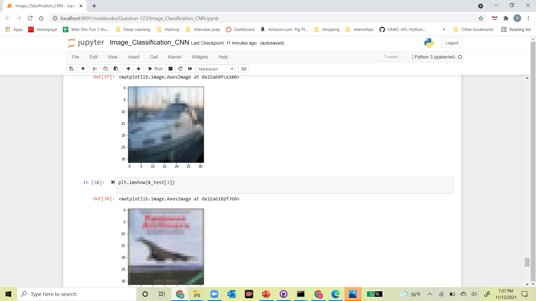
Task: Click the code cell plt.imshow(X_test[3])
Action: point(285,185)
